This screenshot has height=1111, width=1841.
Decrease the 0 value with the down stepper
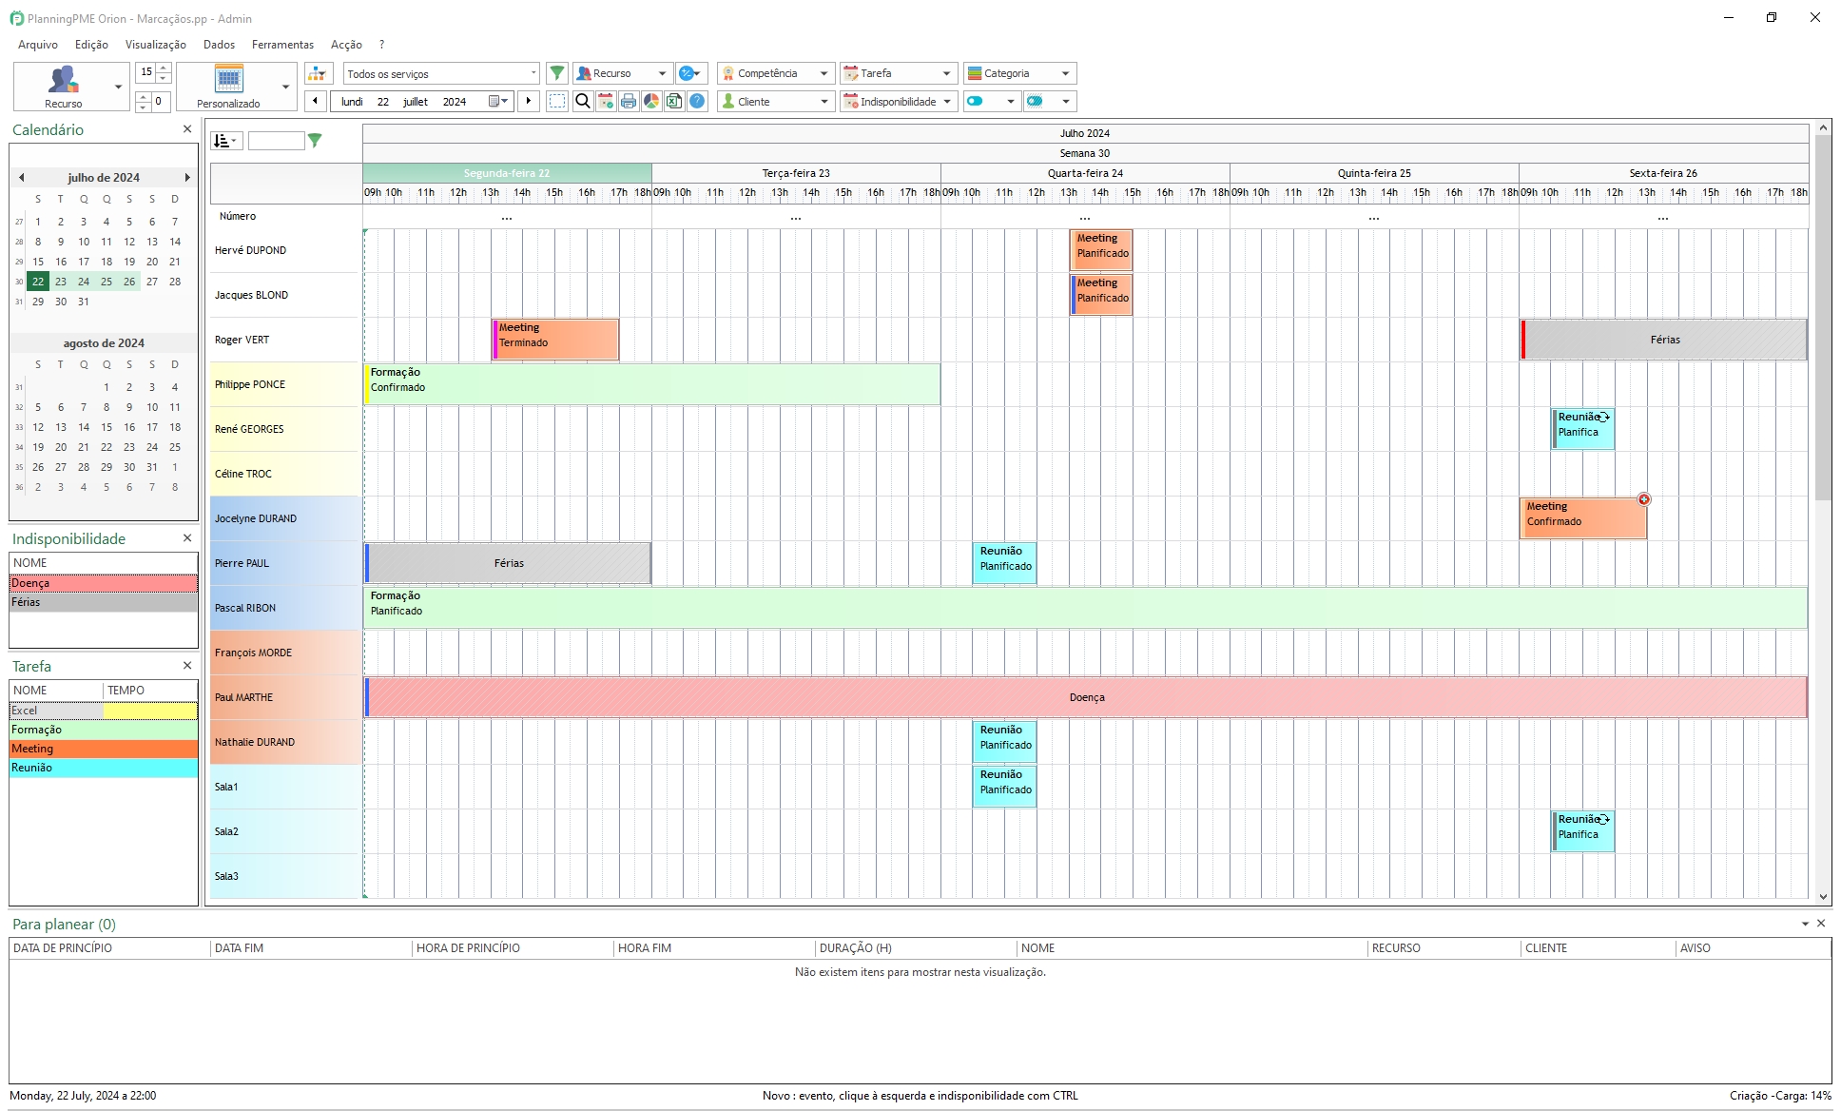point(143,107)
